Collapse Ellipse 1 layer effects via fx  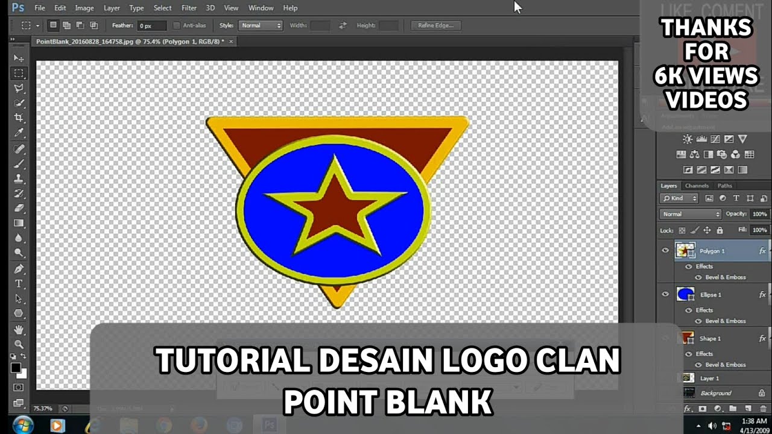[762, 295]
